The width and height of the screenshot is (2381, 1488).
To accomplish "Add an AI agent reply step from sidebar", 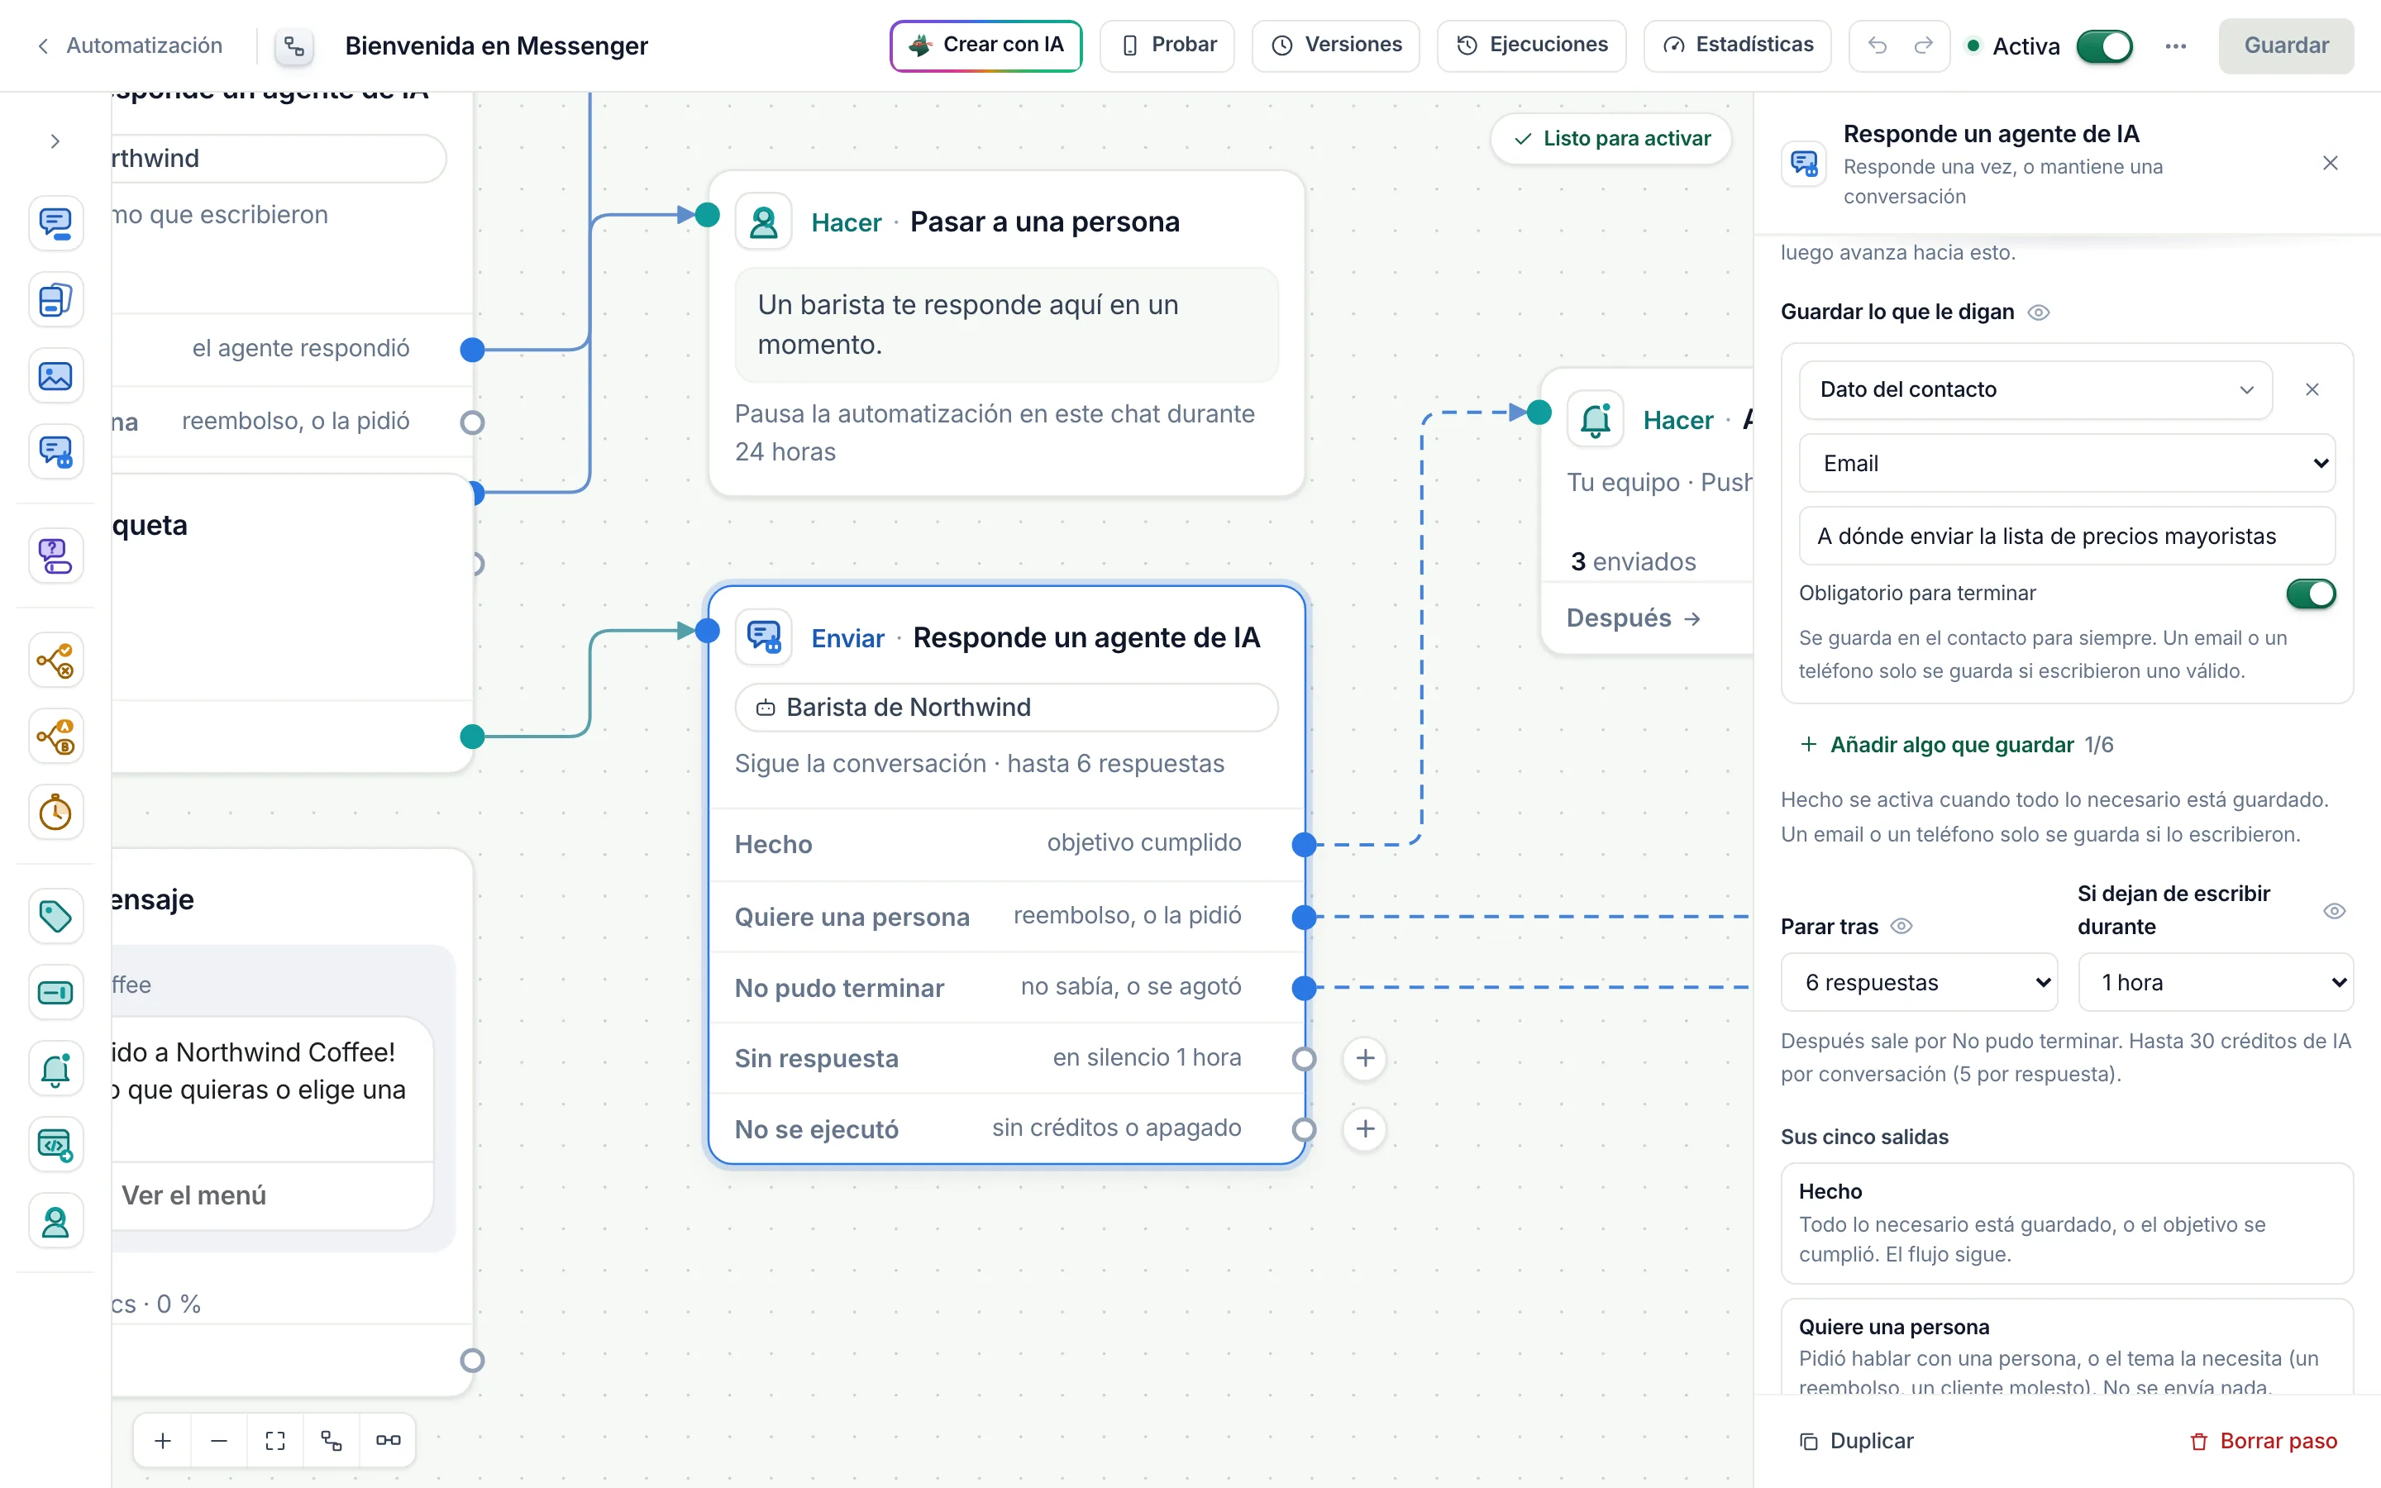I will pos(55,453).
